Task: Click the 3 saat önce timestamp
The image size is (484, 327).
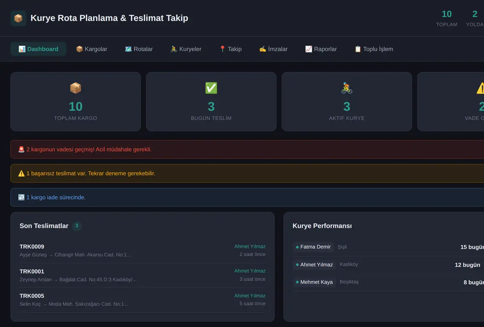Action: click(252, 279)
